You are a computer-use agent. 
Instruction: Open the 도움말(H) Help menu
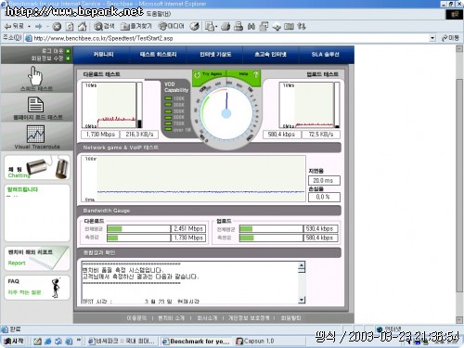pos(159,14)
